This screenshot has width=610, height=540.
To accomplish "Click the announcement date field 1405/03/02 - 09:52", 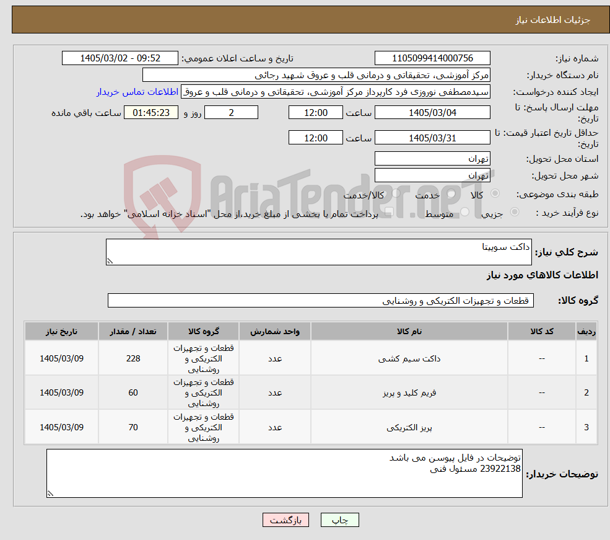I will point(120,58).
